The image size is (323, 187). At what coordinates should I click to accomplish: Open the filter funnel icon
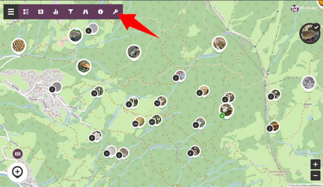pos(71,12)
